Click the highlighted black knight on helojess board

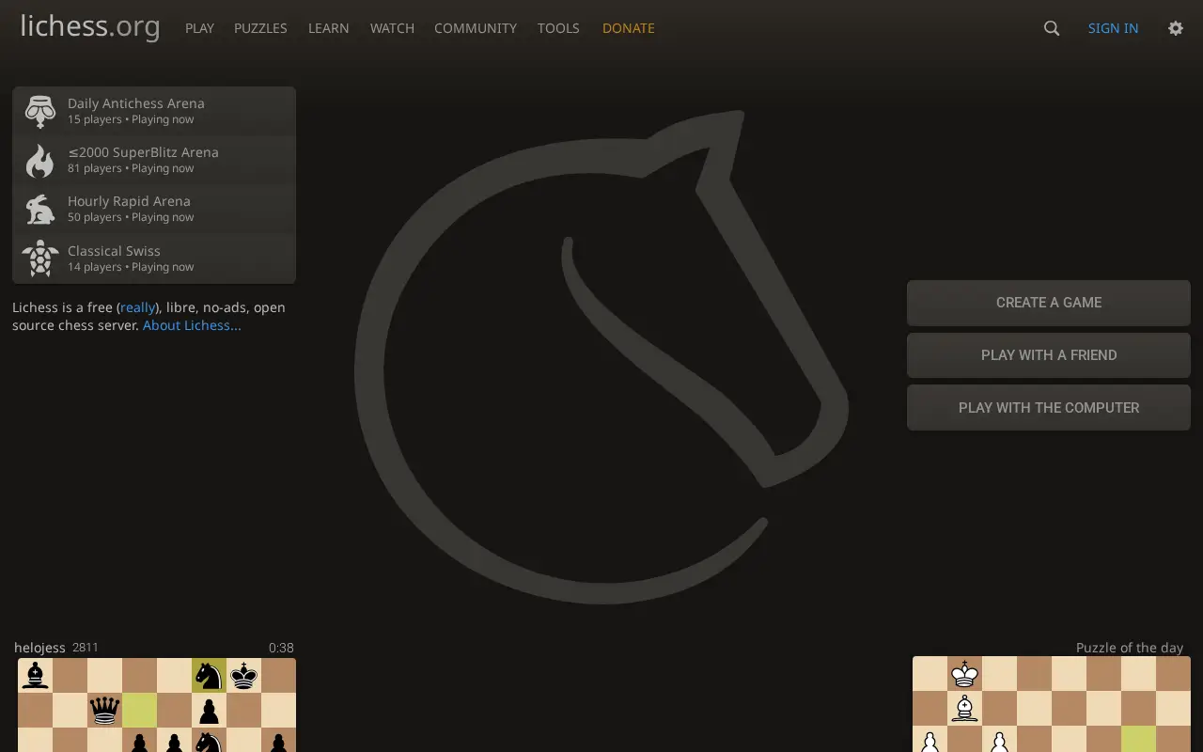tap(209, 675)
